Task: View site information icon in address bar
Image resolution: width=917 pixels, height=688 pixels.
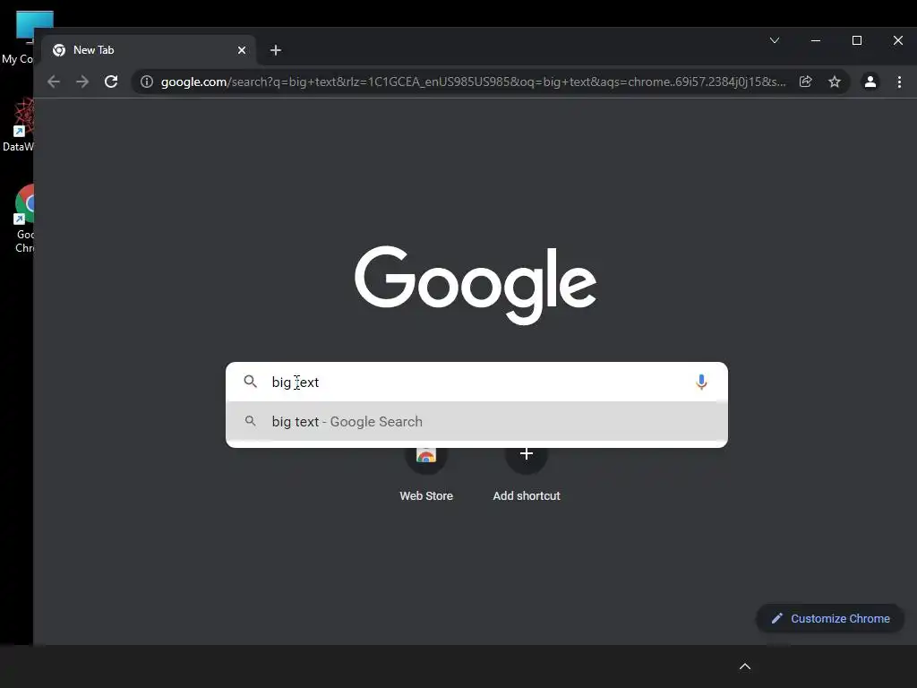Action: [x=147, y=82]
